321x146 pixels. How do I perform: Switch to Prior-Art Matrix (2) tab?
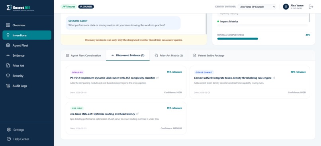169,55
